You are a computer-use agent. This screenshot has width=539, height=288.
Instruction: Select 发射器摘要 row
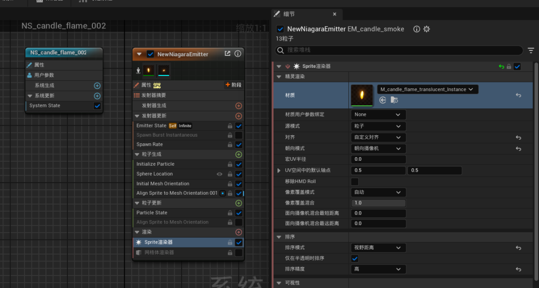(188, 95)
